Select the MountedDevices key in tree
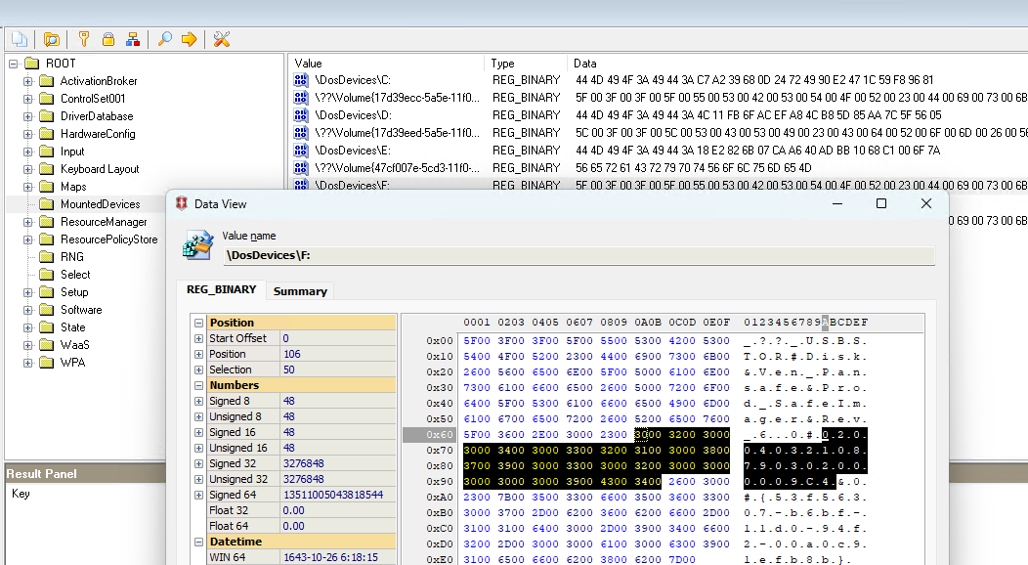Screen dimensions: 1028x565 coord(100,204)
